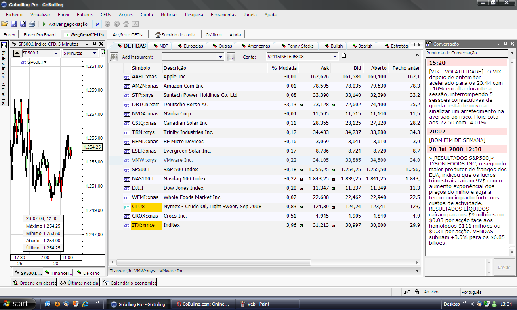Open the grid layout icon beside Add instrument
The image size is (517, 310).
pyautogui.click(x=114, y=57)
